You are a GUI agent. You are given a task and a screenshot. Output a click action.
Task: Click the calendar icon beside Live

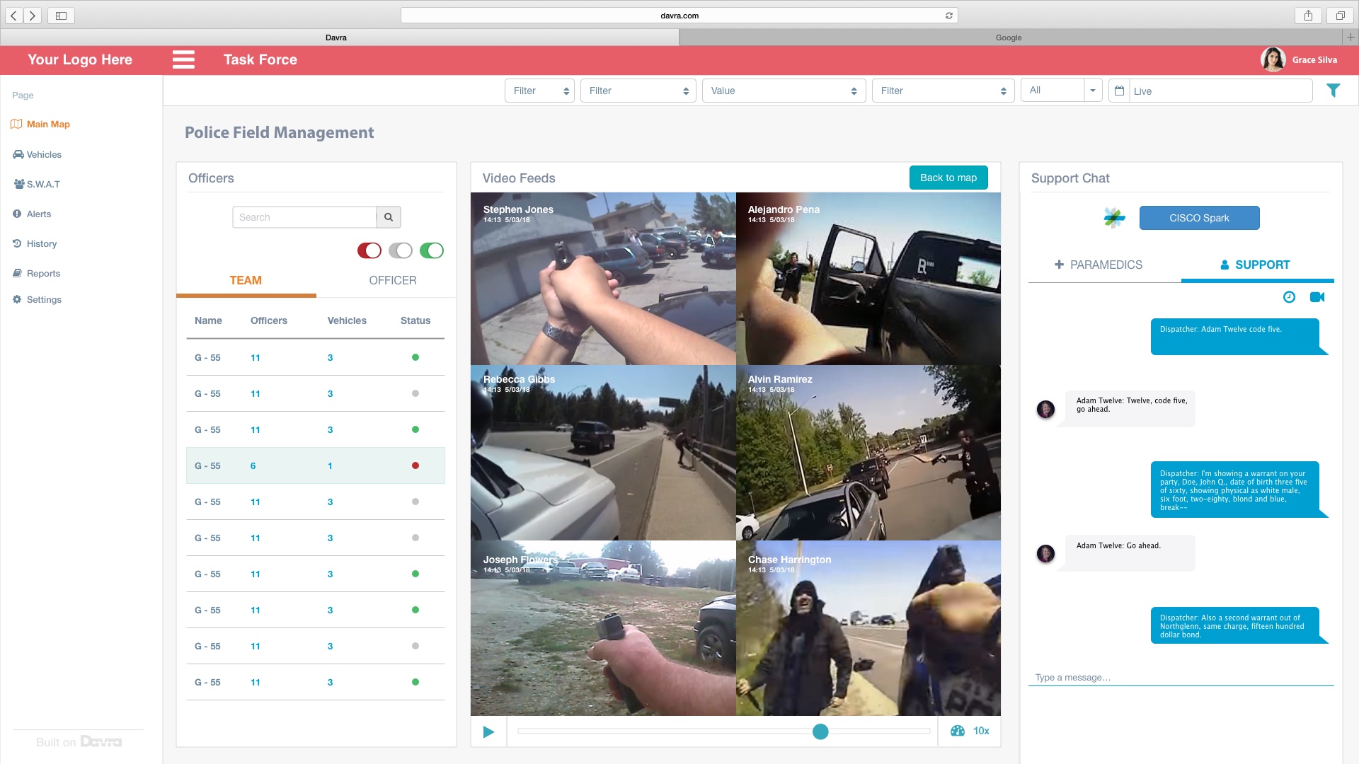[1119, 91]
